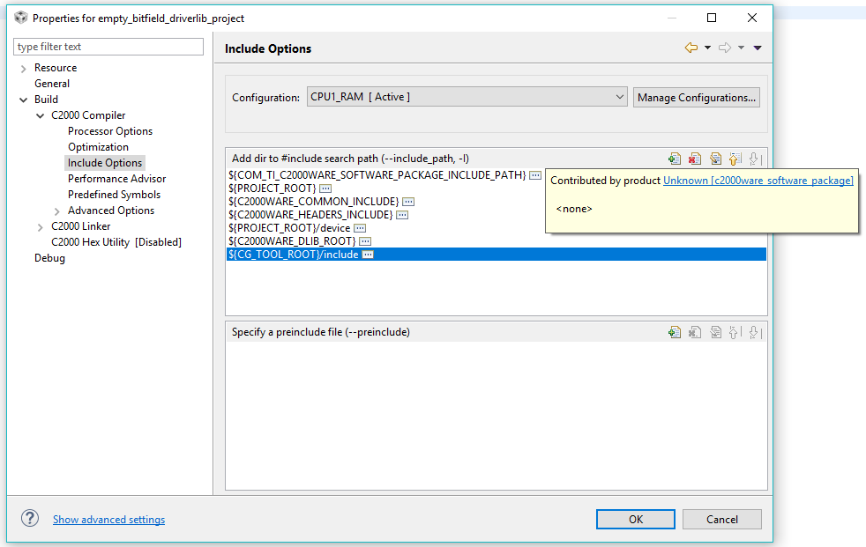Open Unknown [c2000ware_software_package] link in tooltip
This screenshot has height=547, width=866.
click(x=758, y=181)
